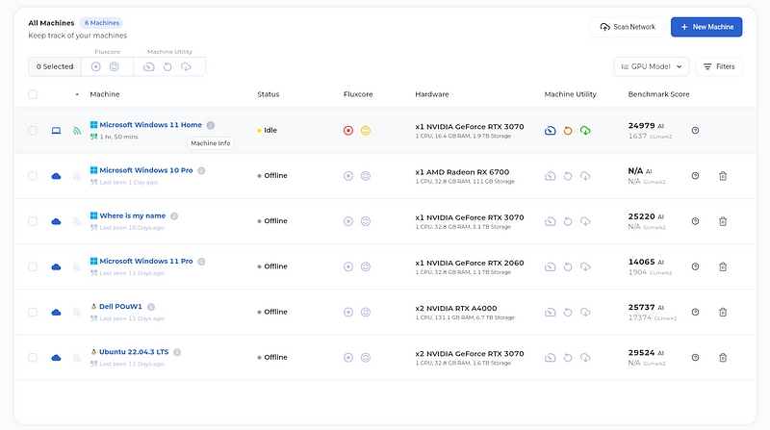Click the Hardware column header
Image resolution: width=770 pixels, height=430 pixels.
click(431, 94)
